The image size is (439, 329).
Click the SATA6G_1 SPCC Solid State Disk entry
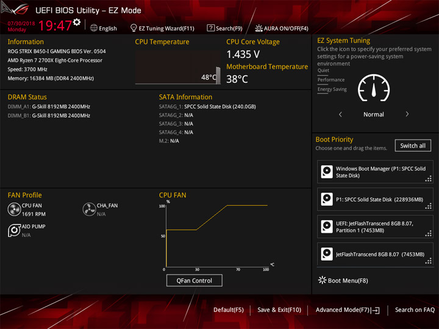(207, 107)
